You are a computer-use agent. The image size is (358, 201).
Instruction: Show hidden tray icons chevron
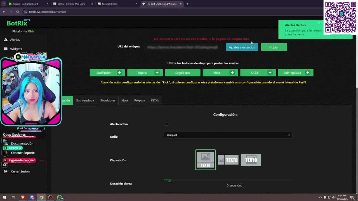click(x=321, y=197)
